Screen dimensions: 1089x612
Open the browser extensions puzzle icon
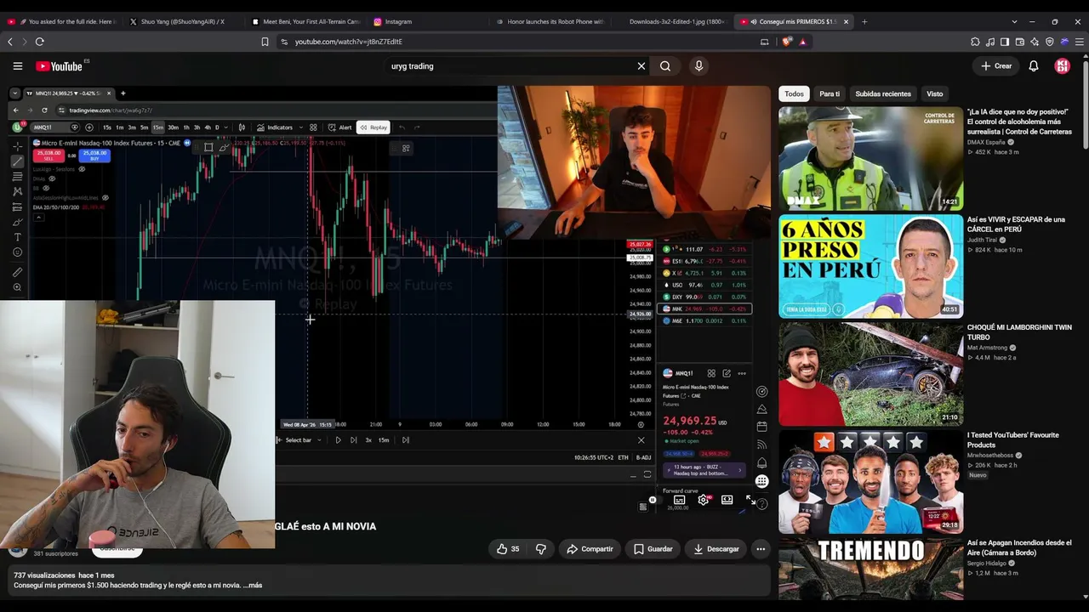point(975,42)
